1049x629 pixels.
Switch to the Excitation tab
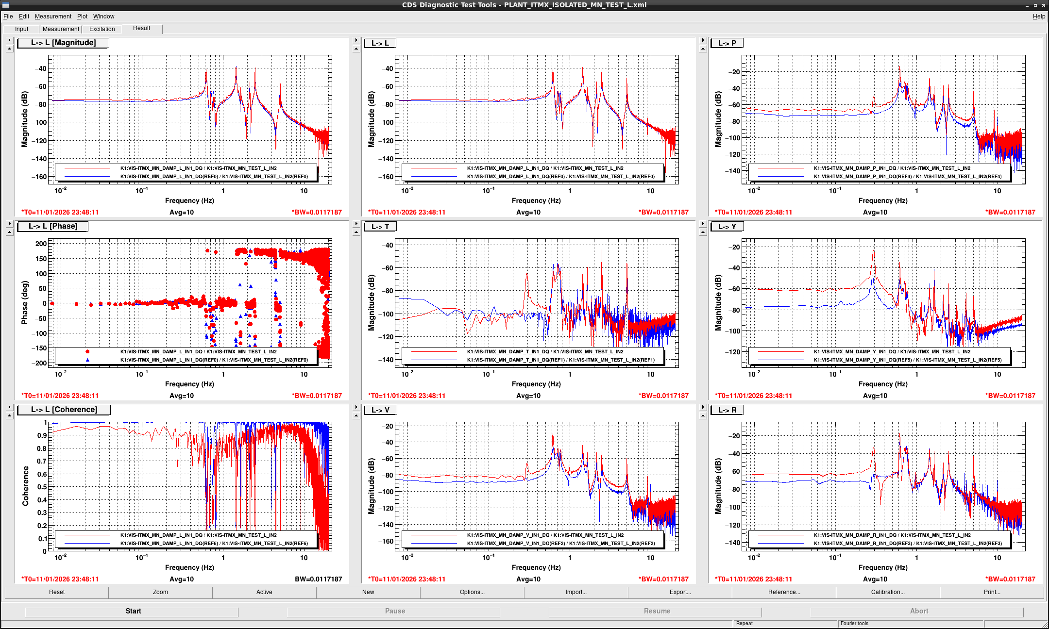[x=102, y=29]
